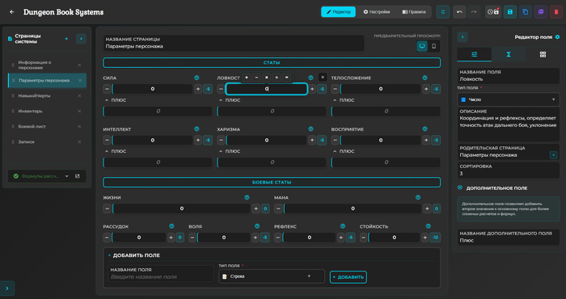566x299 pixels.
Task: Open formulas status in external view icon
Action: point(78,176)
